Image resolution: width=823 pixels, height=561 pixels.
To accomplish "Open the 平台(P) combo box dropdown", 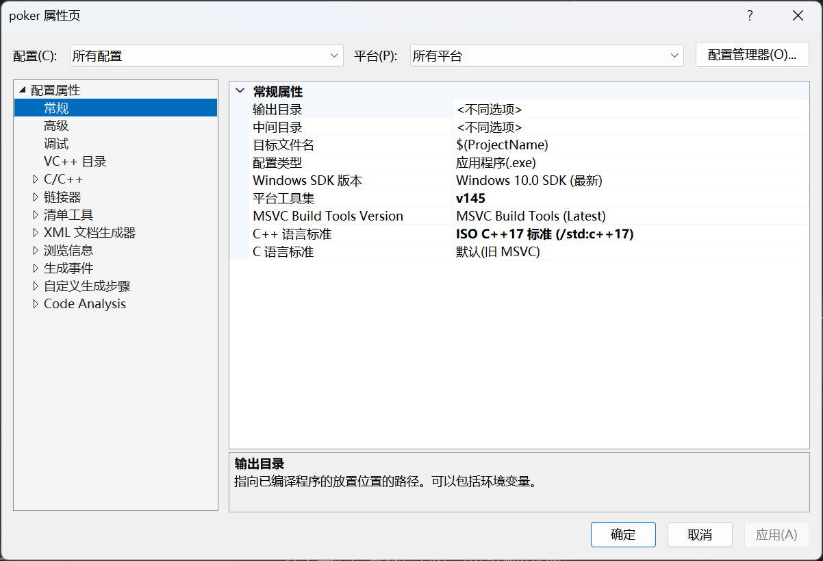I will [674, 55].
